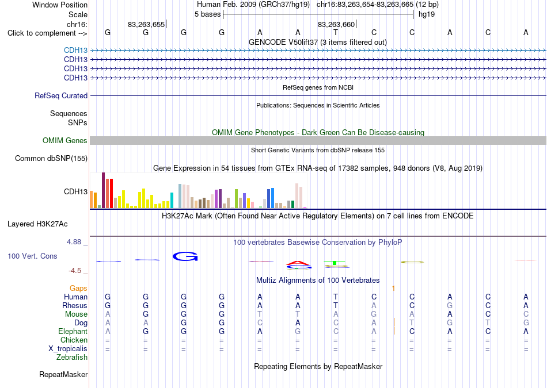The width and height of the screenshot is (547, 388).
Task: Select the Chicken alignment row label
Action: click(x=74, y=340)
